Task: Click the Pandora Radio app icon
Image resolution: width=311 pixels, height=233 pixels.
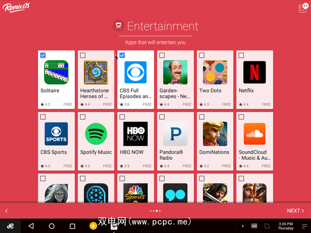Action: 175,134
